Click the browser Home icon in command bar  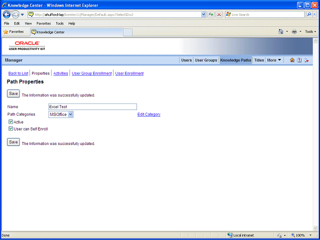(281, 31)
